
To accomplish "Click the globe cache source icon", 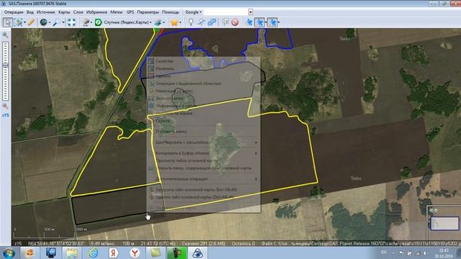I will (43, 22).
